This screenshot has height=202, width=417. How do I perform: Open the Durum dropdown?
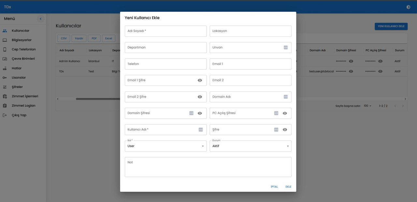click(x=250, y=146)
